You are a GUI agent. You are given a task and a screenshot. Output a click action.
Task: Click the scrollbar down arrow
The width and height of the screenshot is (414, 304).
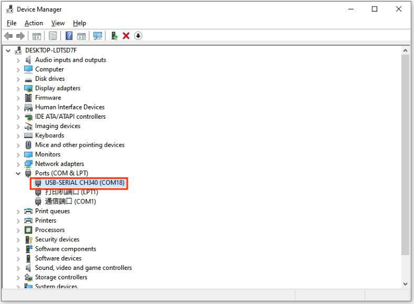405,284
